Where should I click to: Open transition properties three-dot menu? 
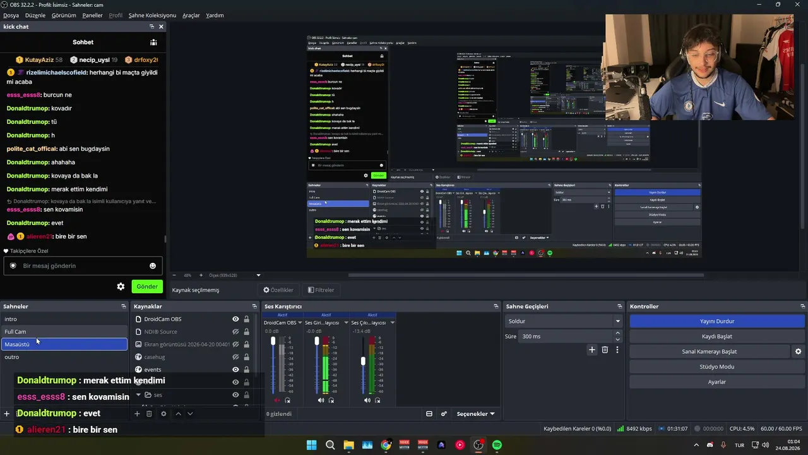tap(617, 349)
